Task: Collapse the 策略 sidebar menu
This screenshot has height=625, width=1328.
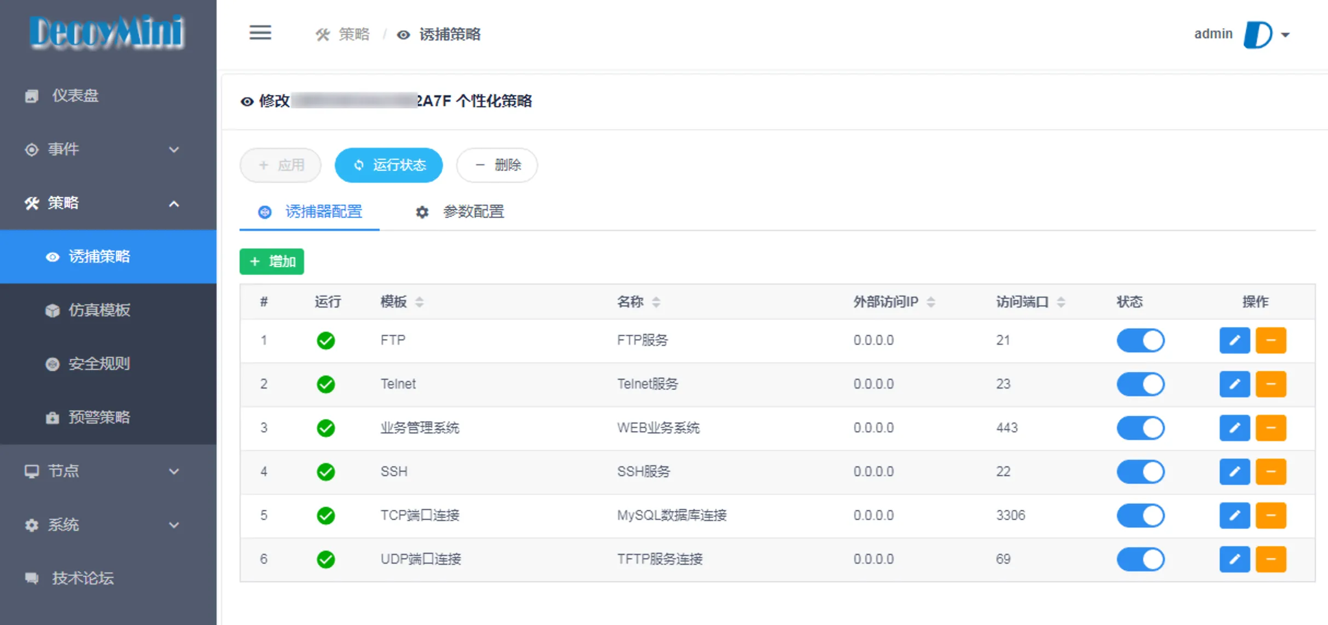Action: coord(108,202)
